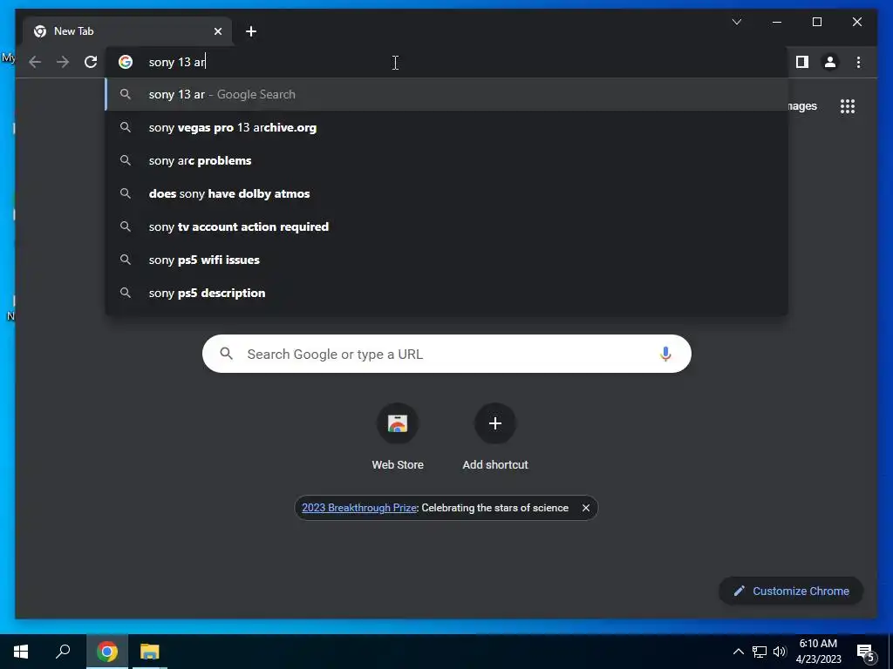Pick the 'sony arc problems' suggestion
Screen dimensions: 893x669
click(446, 160)
